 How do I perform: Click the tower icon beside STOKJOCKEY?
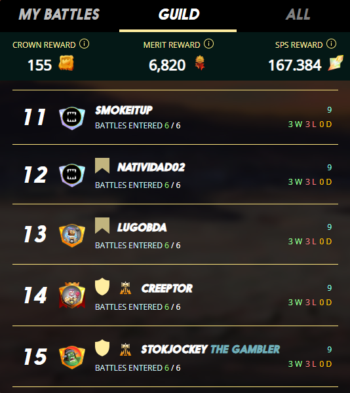[x=125, y=349]
